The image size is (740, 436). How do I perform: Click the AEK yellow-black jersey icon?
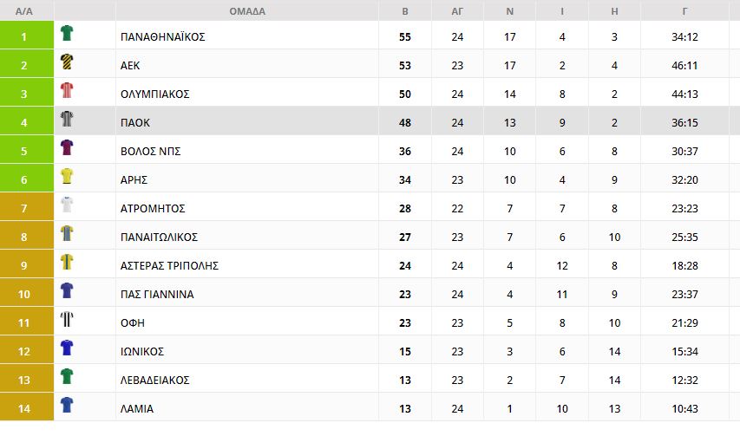coord(67,62)
